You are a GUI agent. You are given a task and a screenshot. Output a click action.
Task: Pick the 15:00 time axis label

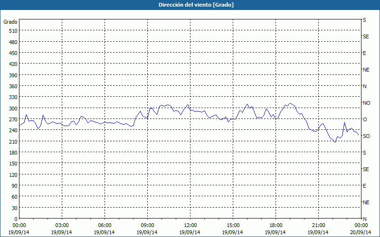[233, 226]
